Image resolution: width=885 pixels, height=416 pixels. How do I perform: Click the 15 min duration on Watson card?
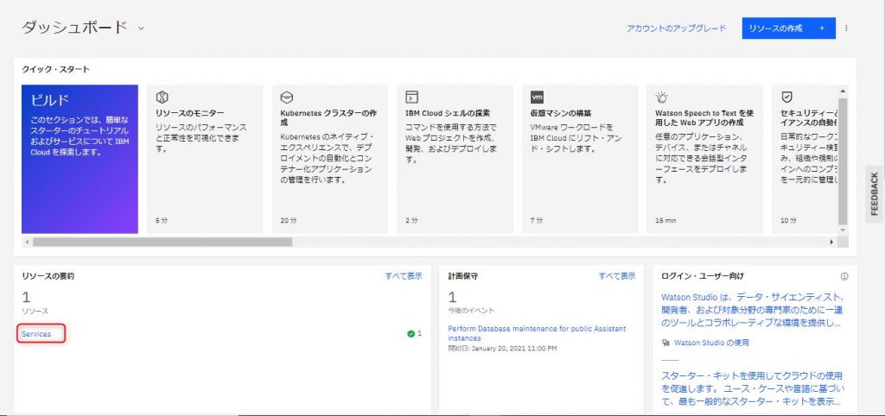(x=665, y=220)
